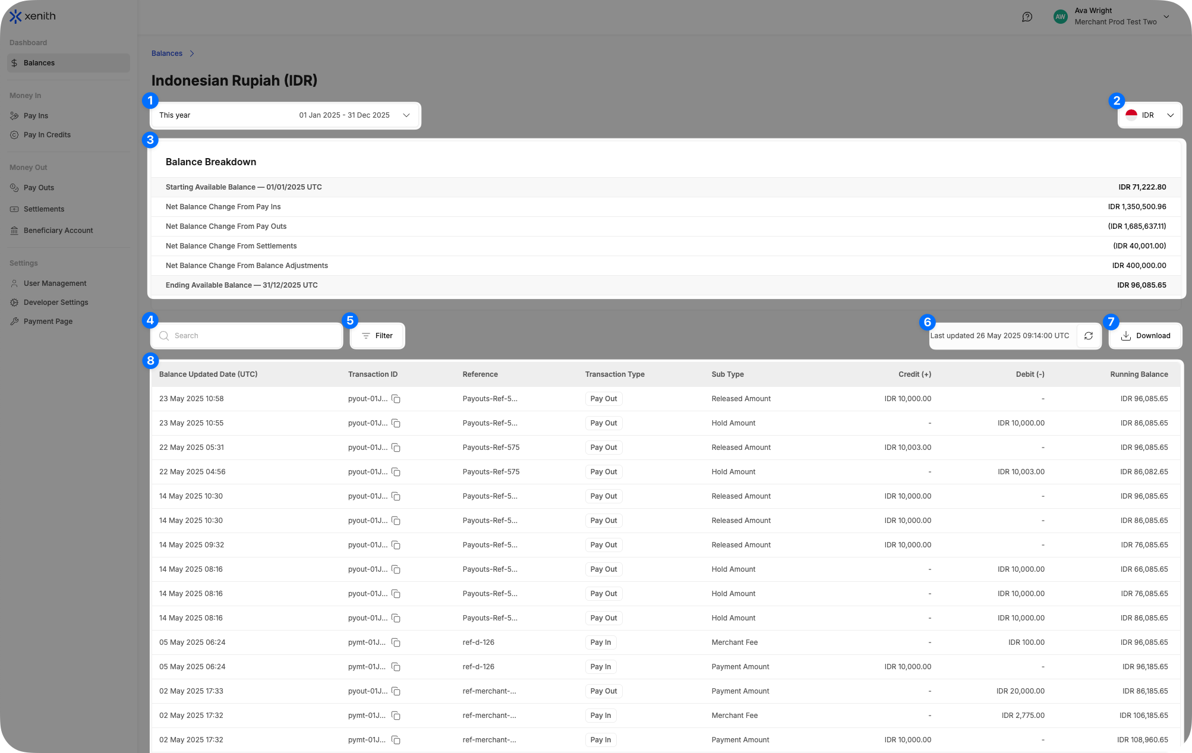
Task: Click the AW user avatar
Action: pos(1060,17)
